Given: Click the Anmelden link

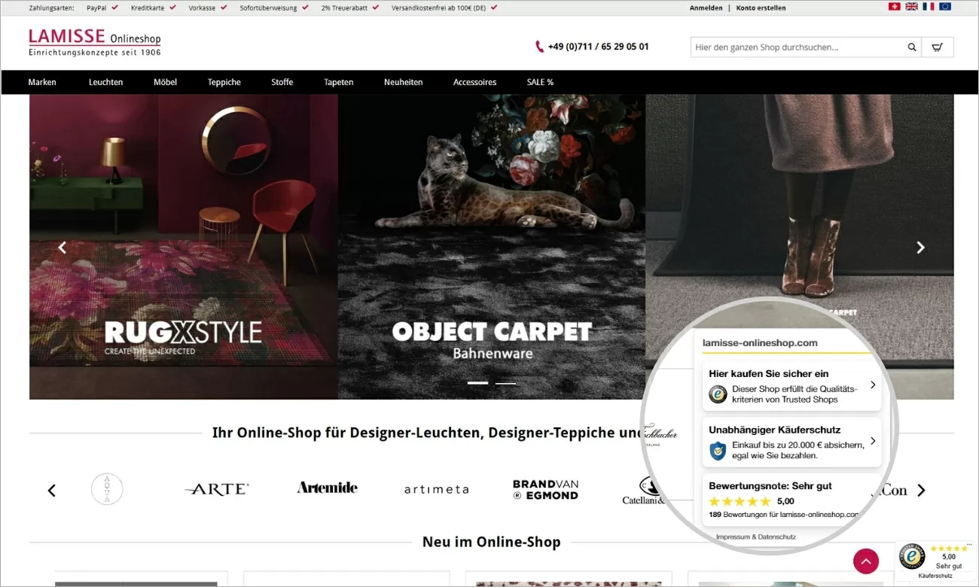Looking at the screenshot, I should pyautogui.click(x=706, y=8).
